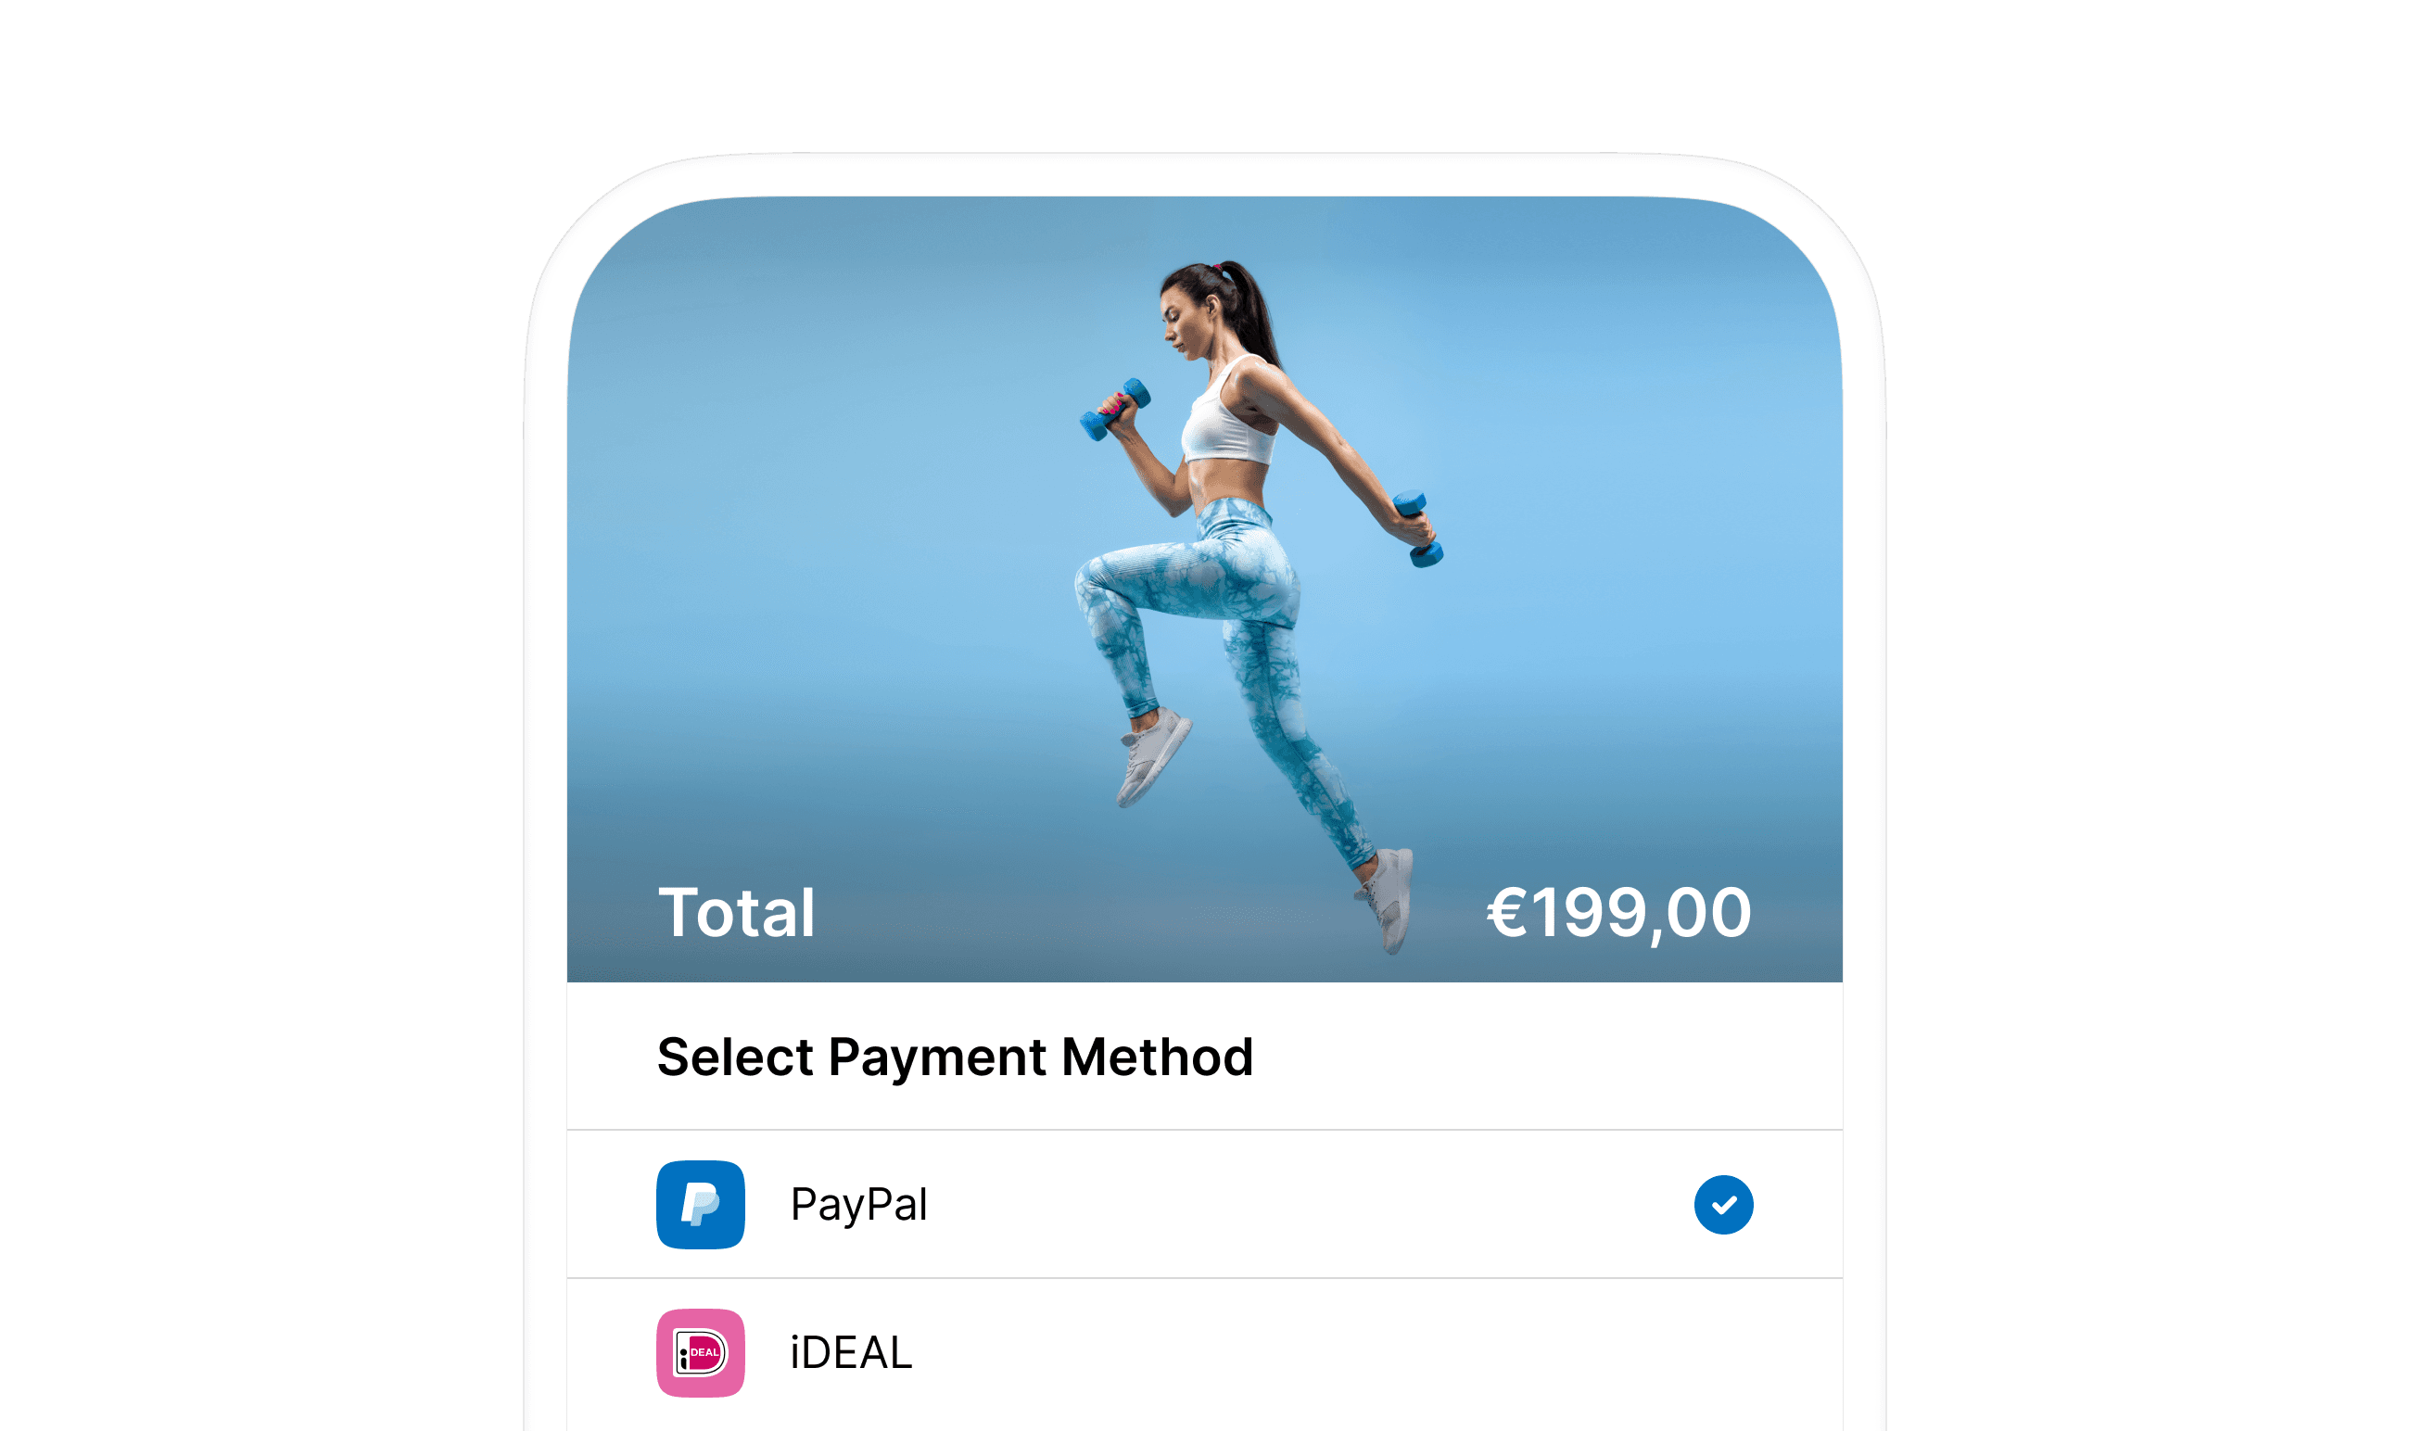Open the jumping athlete hero image
The image size is (2410, 1431).
click(1204, 589)
